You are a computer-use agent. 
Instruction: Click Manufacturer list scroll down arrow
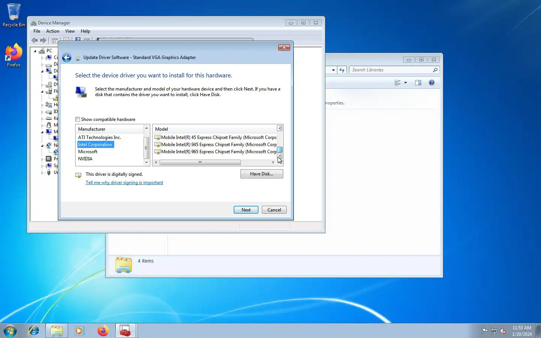(147, 162)
